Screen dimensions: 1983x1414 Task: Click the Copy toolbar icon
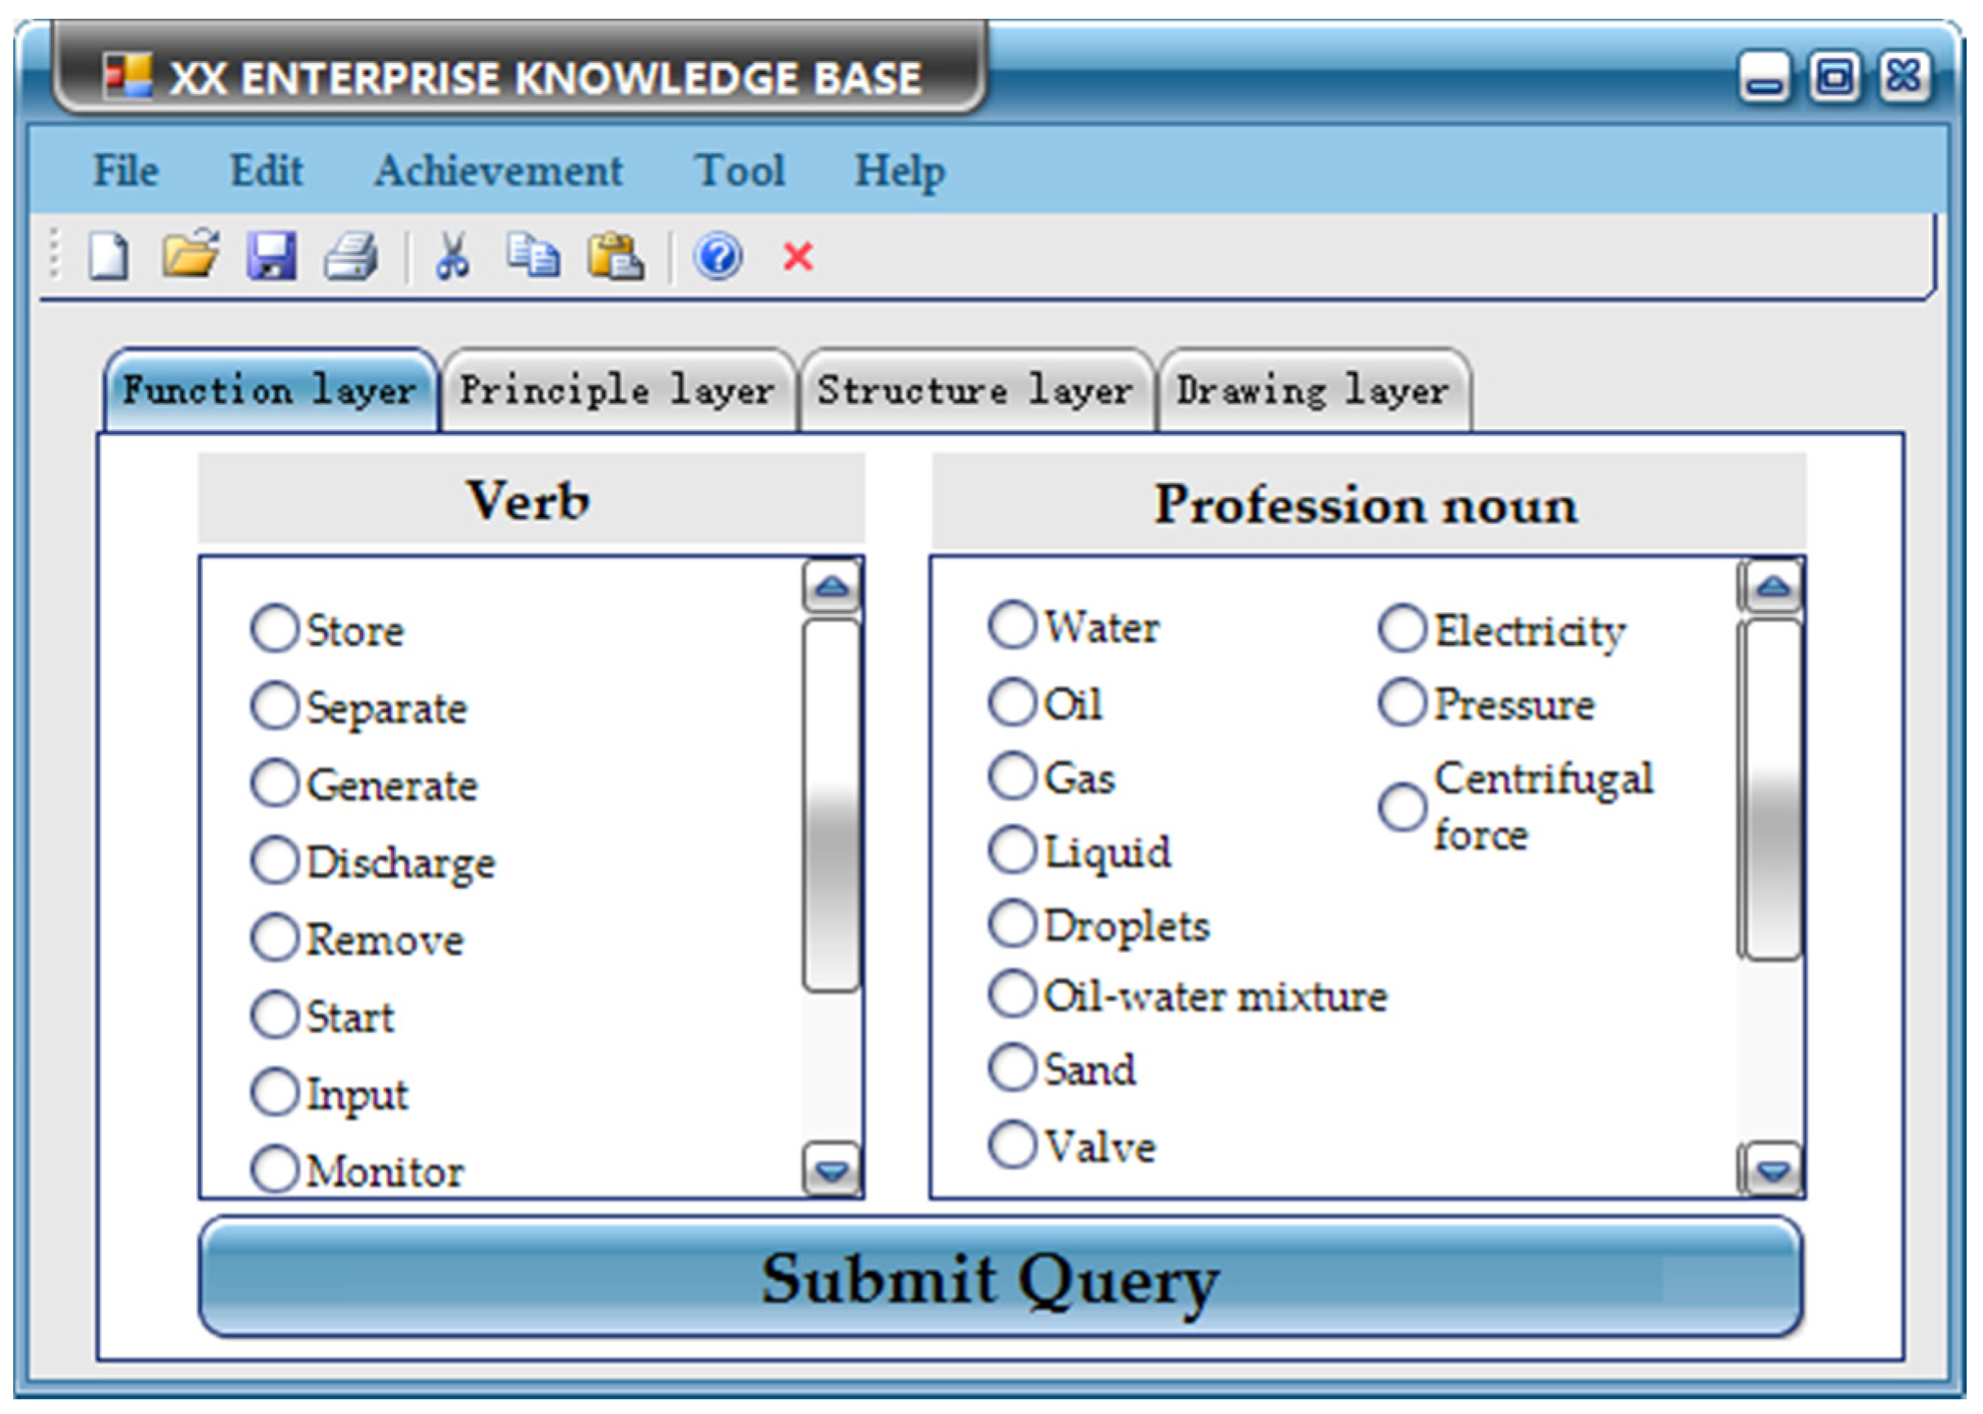pyautogui.click(x=533, y=257)
